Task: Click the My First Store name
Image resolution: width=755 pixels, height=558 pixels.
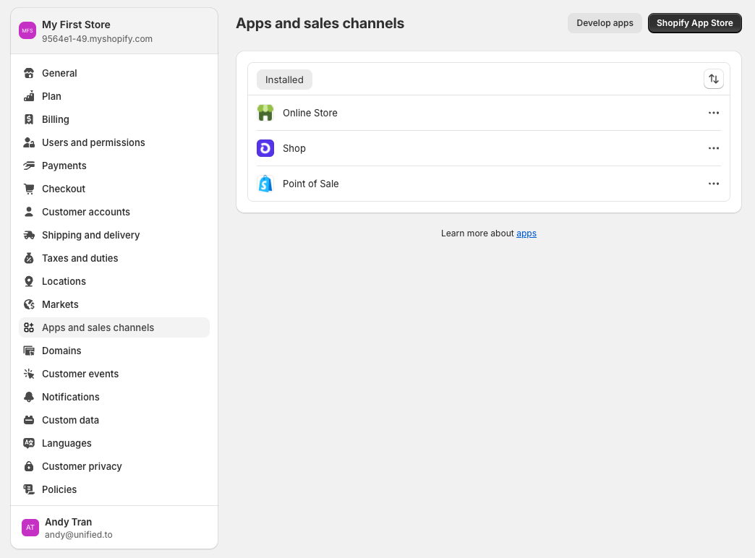Action: [x=76, y=25]
